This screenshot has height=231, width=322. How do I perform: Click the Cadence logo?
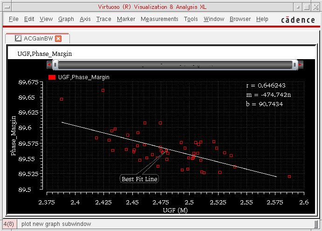tap(298, 20)
